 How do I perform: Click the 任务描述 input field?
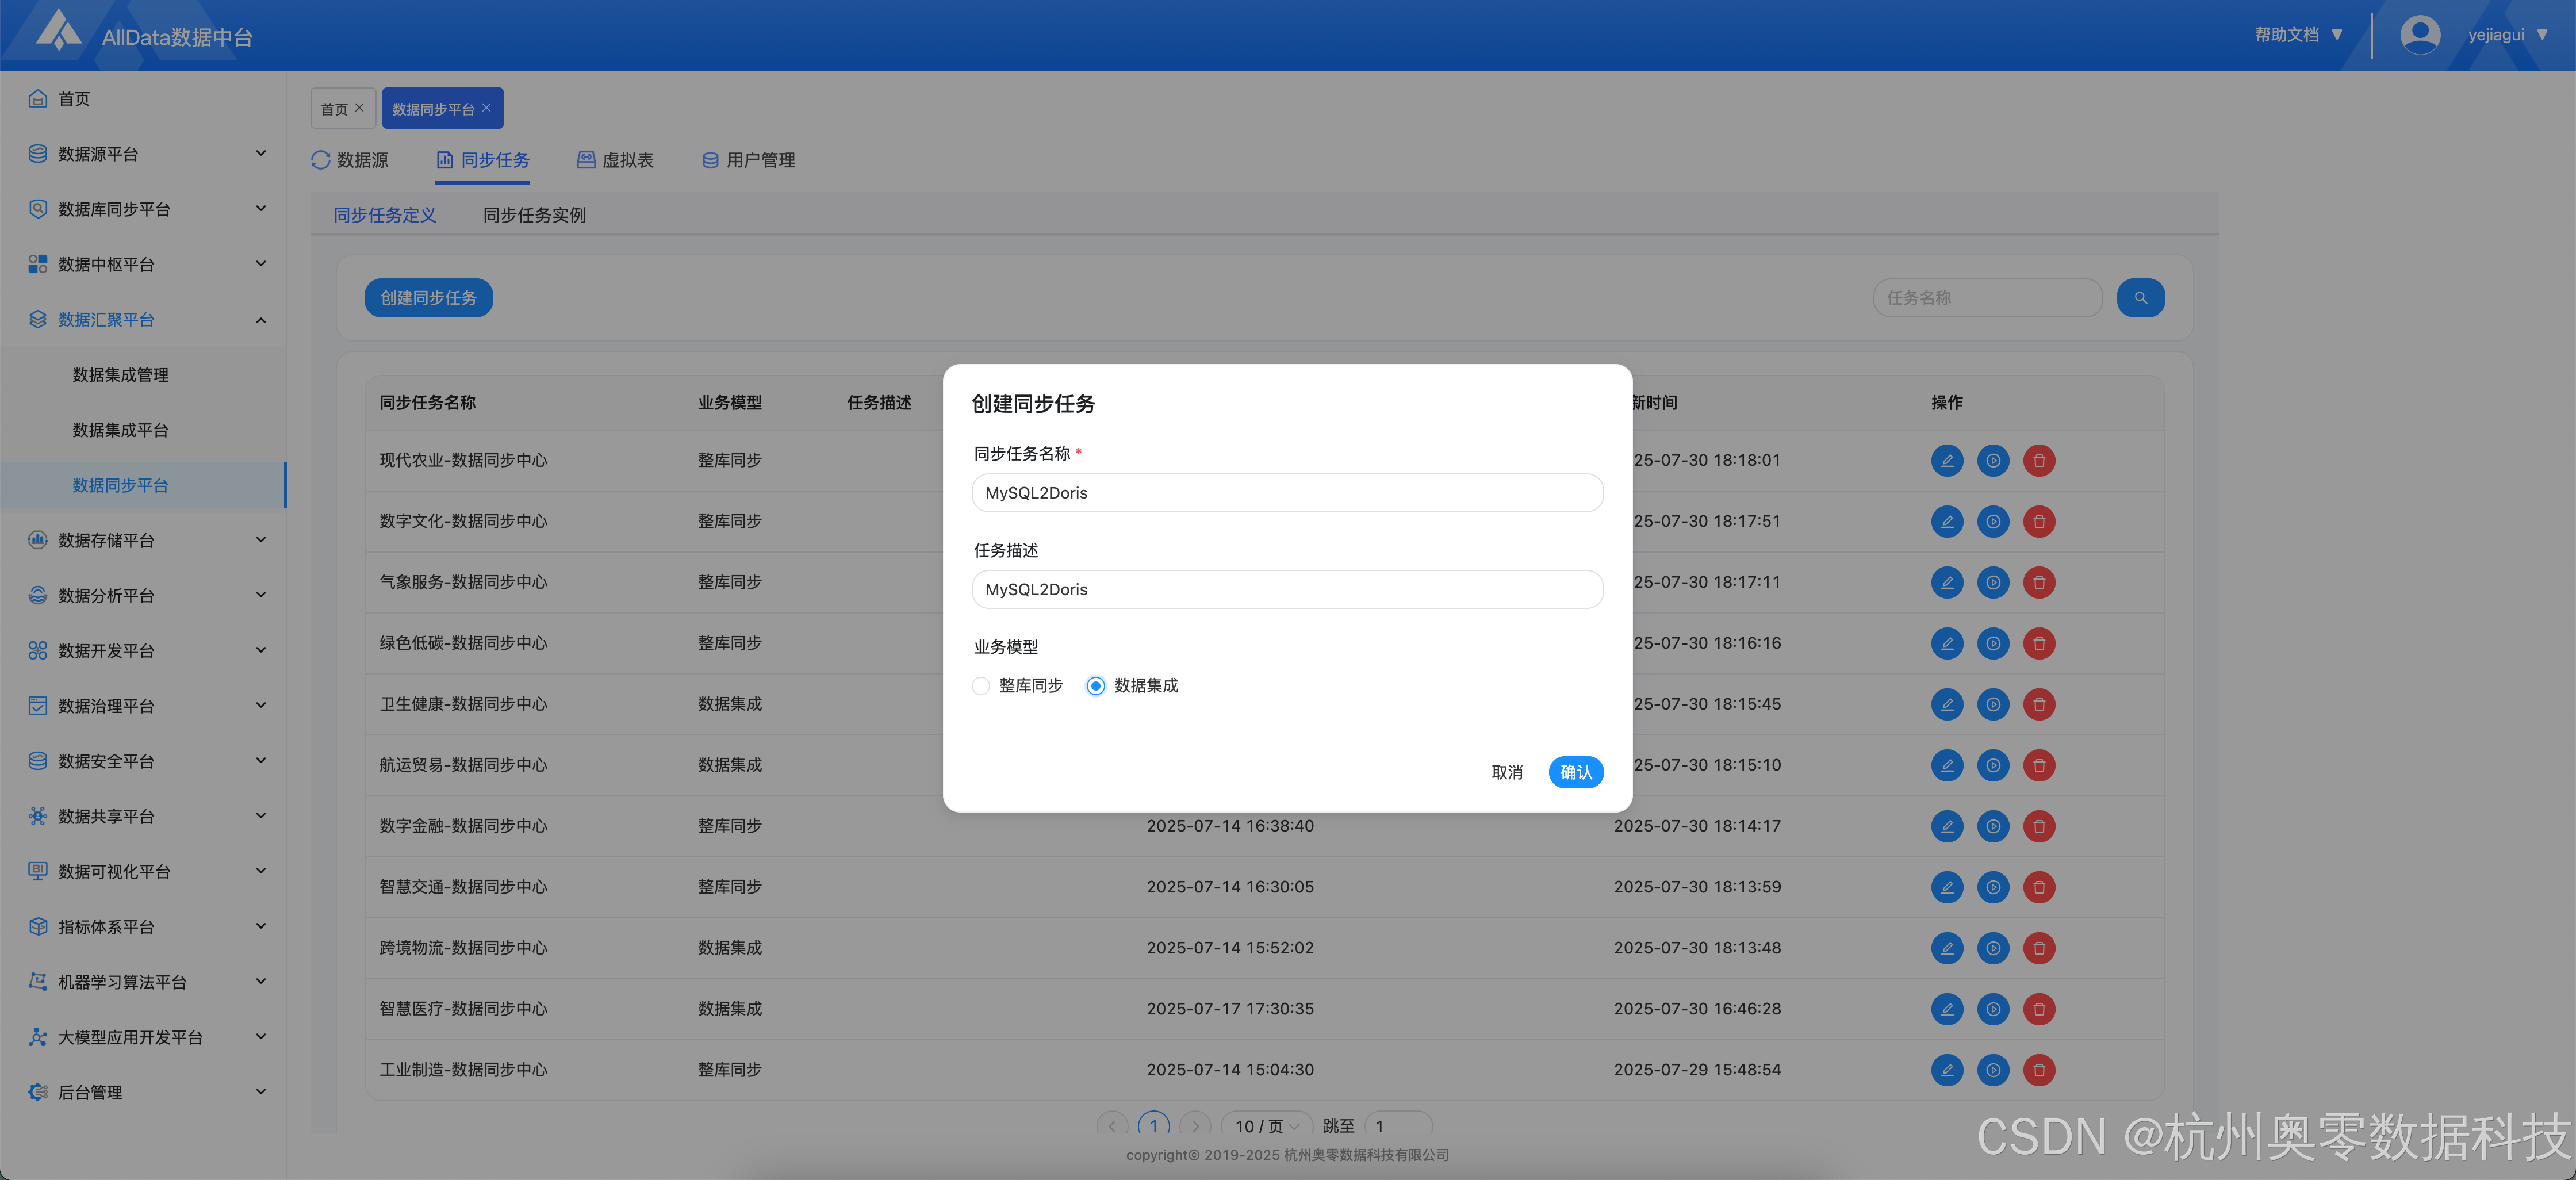click(1287, 589)
